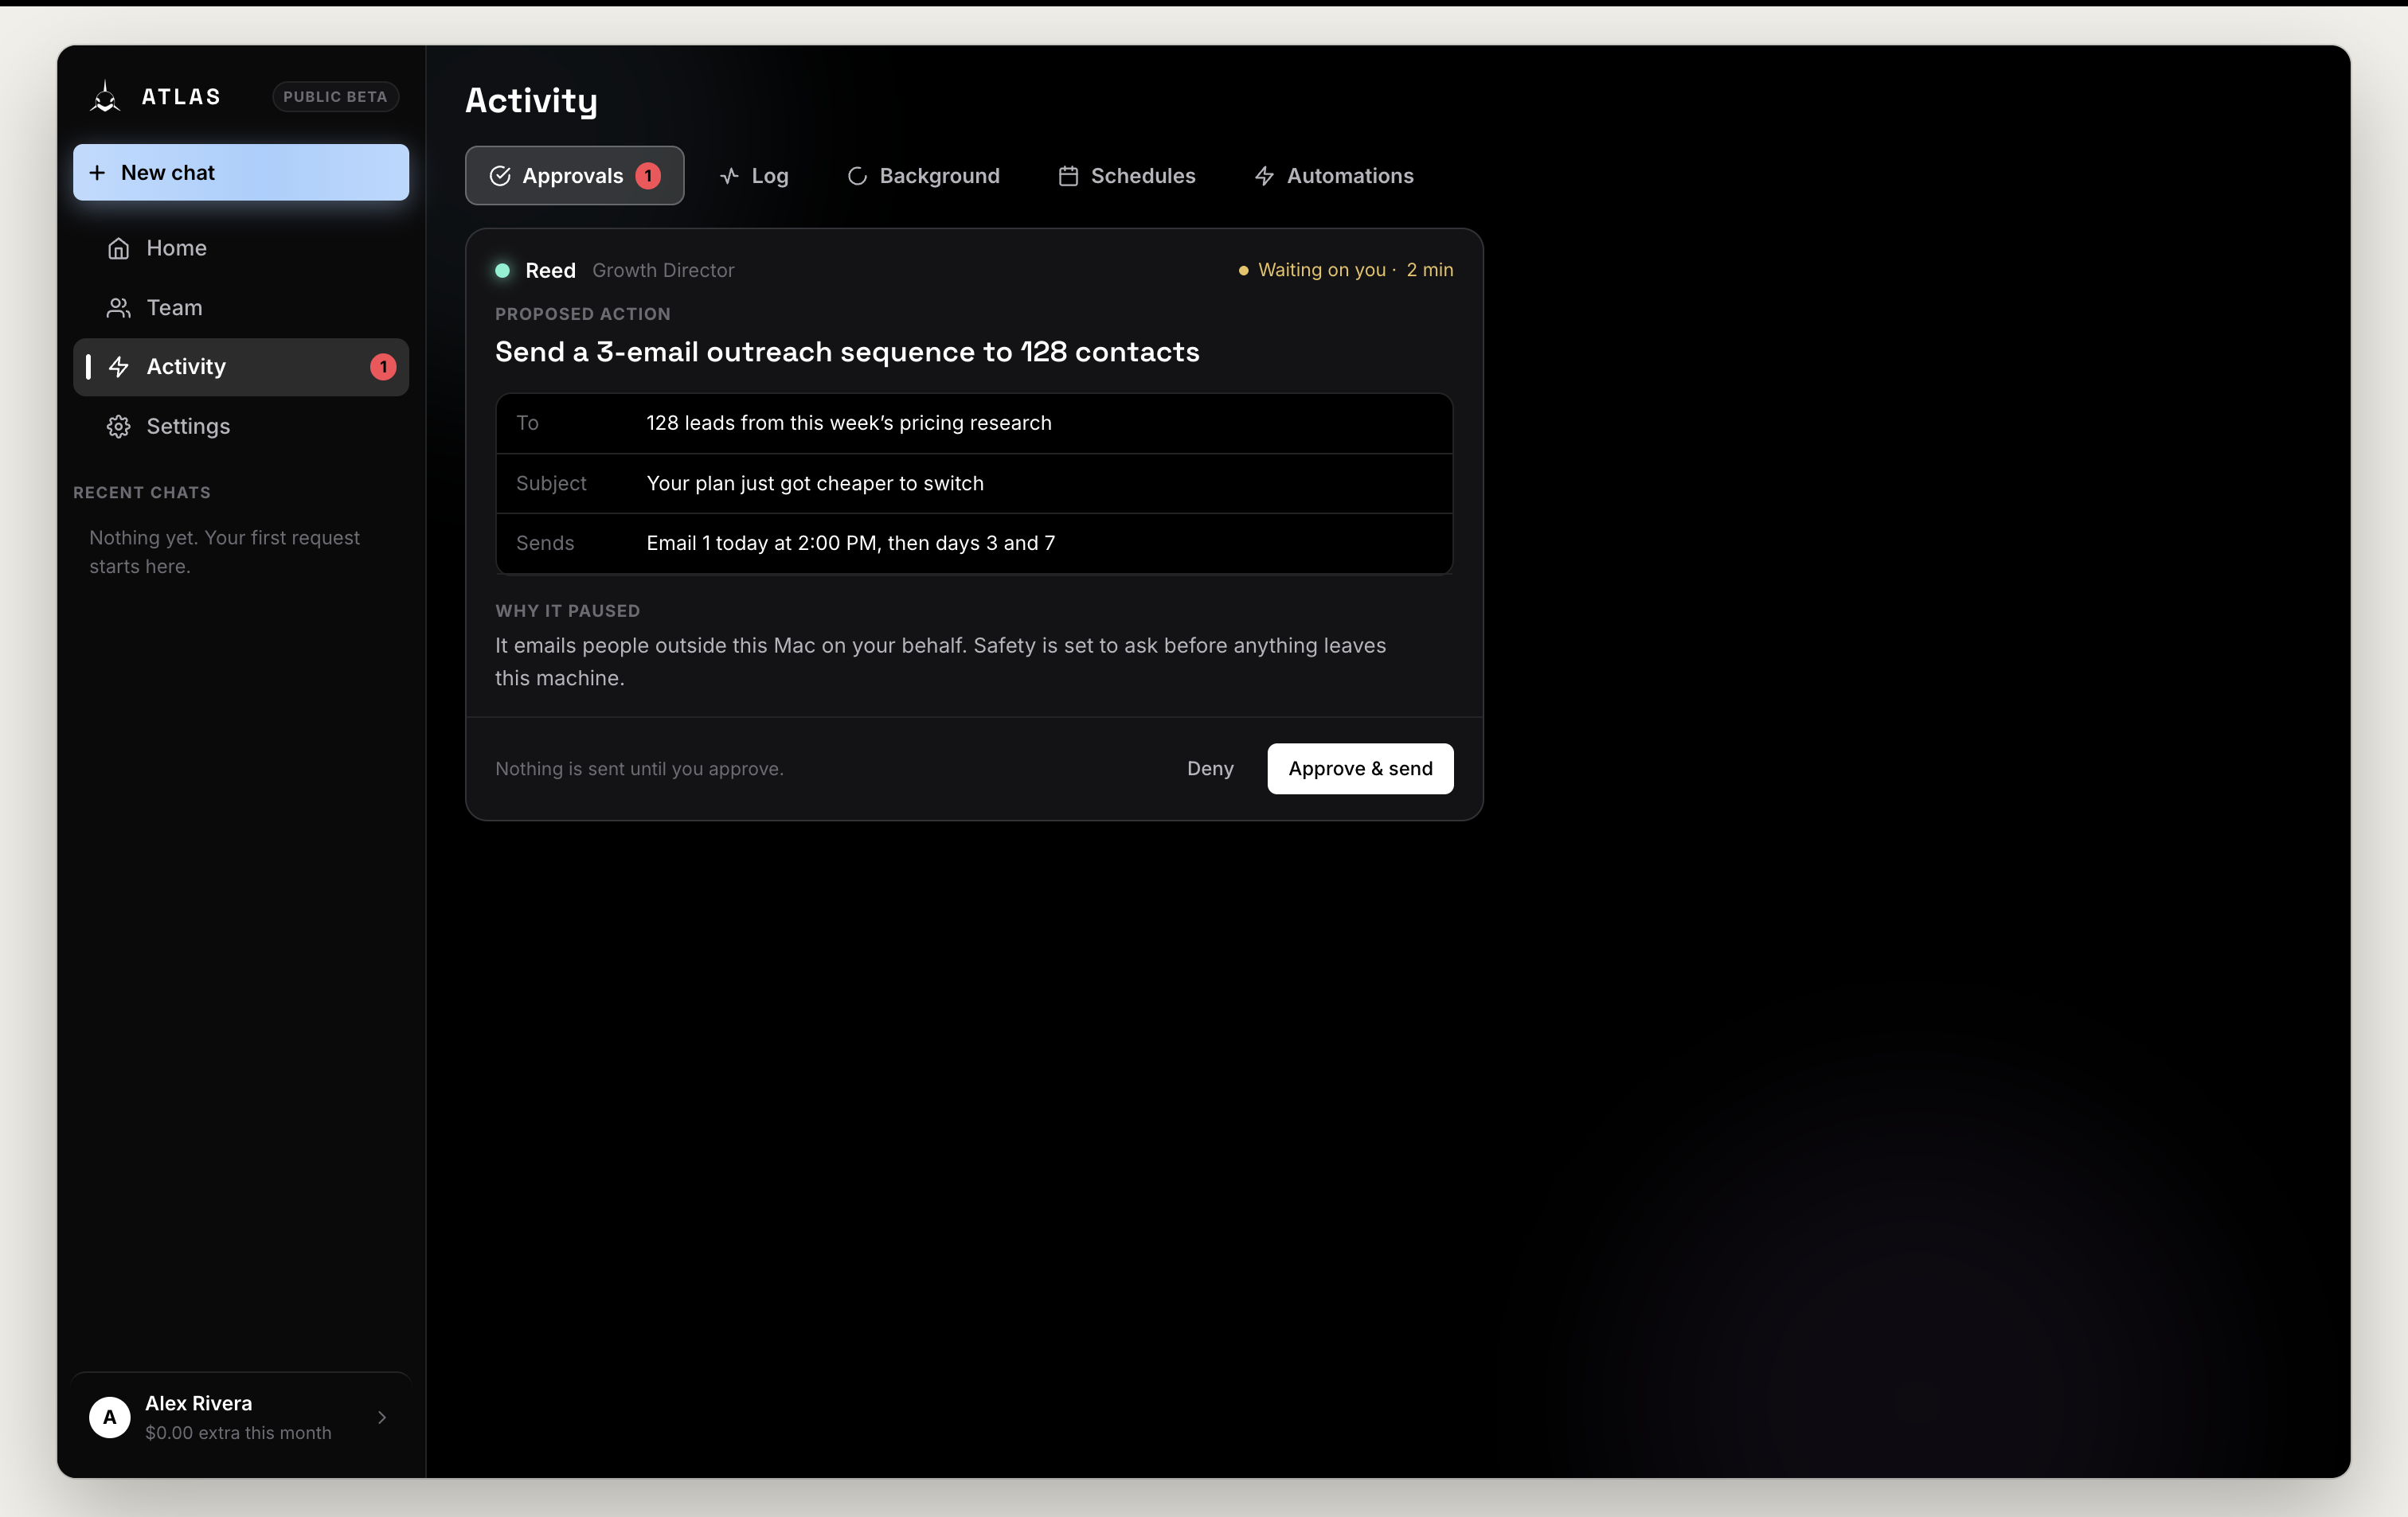Click the red count badge on the Approvals tab

(648, 176)
